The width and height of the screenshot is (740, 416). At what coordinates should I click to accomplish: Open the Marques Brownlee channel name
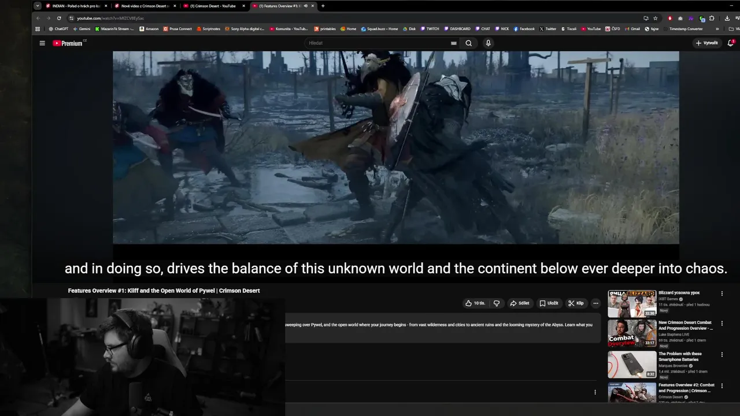coord(672,366)
